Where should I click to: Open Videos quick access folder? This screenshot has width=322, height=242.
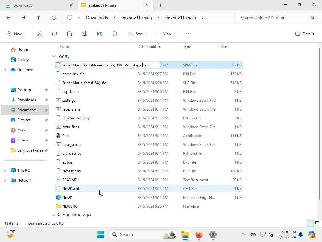[23, 140]
